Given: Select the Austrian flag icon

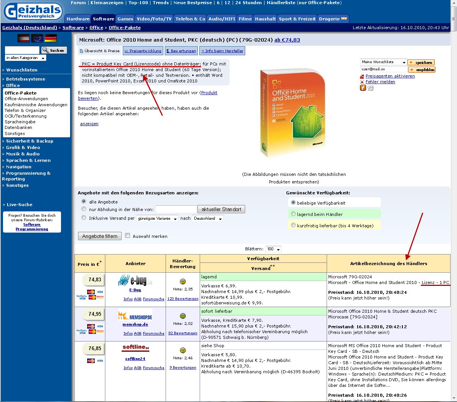Looking at the screenshot, I should tap(23, 38).
